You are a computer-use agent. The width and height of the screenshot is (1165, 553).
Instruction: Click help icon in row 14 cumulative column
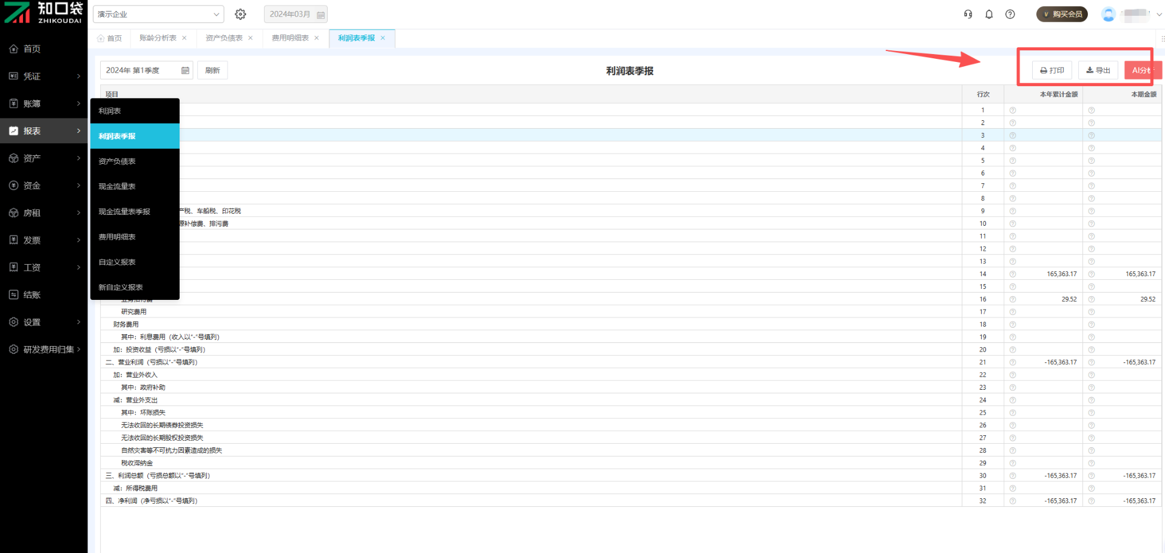(1013, 274)
